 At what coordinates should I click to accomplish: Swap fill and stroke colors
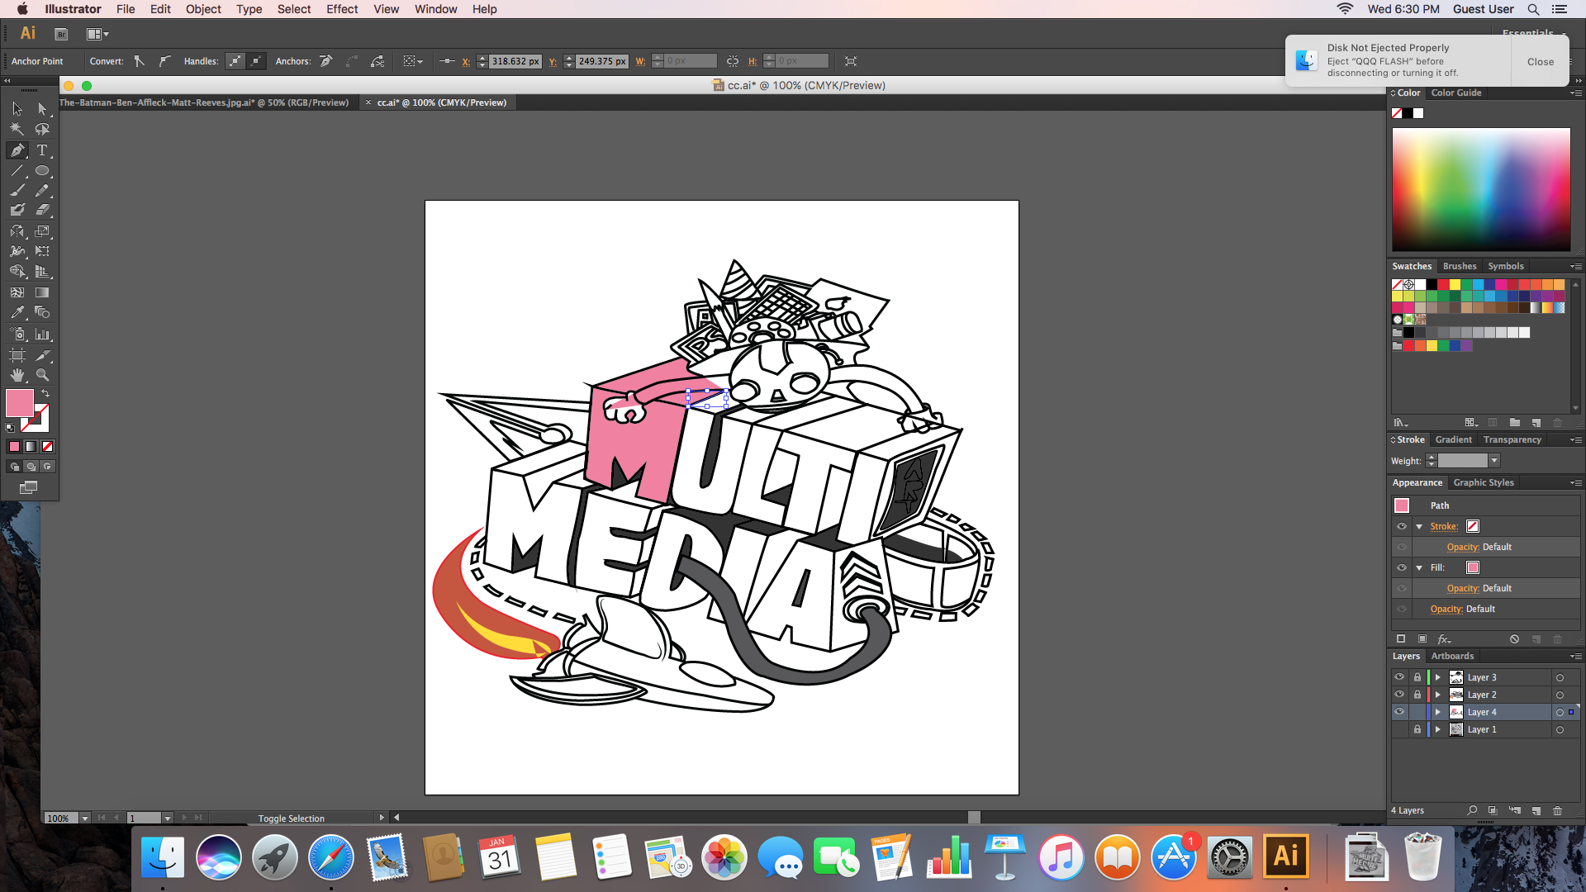[x=45, y=394]
